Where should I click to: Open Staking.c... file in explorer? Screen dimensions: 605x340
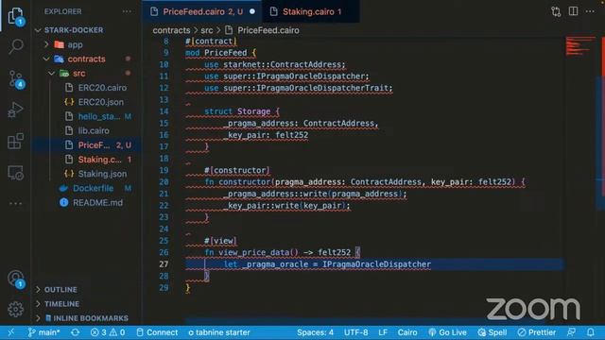coord(98,160)
